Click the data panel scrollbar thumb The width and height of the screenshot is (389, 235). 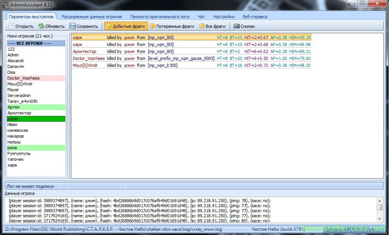coord(380,207)
